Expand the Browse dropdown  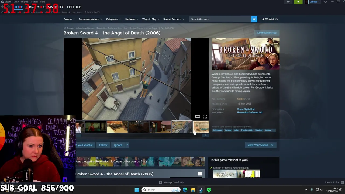pos(69,19)
